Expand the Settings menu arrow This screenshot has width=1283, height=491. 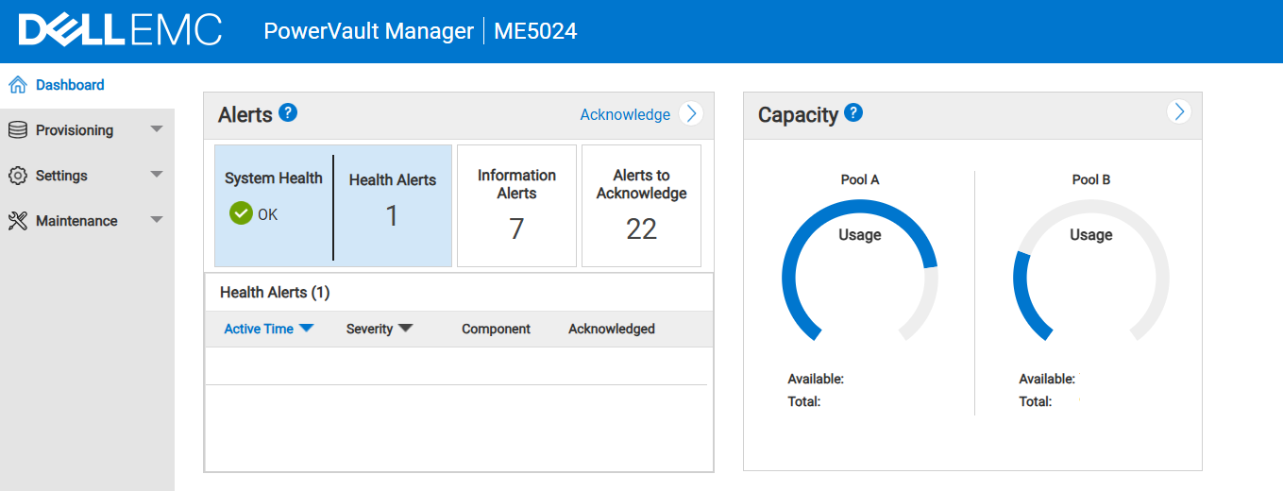coord(157,175)
